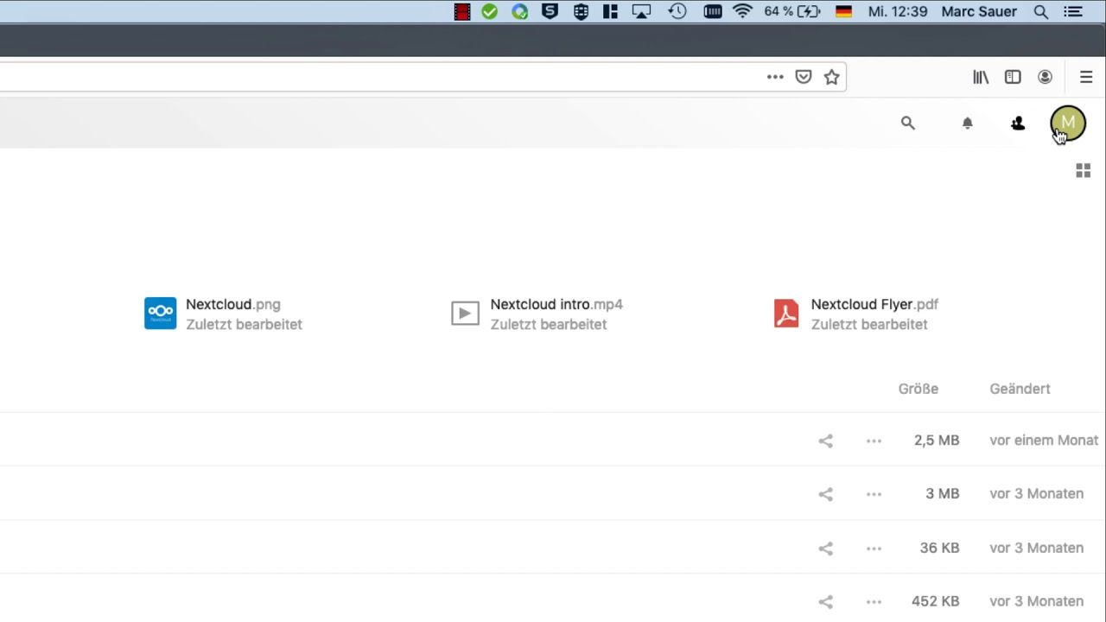The image size is (1106, 622).
Task: Save page to Pocket icon
Action: click(804, 77)
